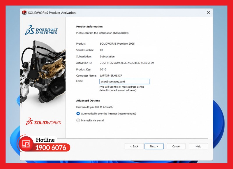
Task: Click the Hotline 1900 6076 number badge
Action: [51, 148]
